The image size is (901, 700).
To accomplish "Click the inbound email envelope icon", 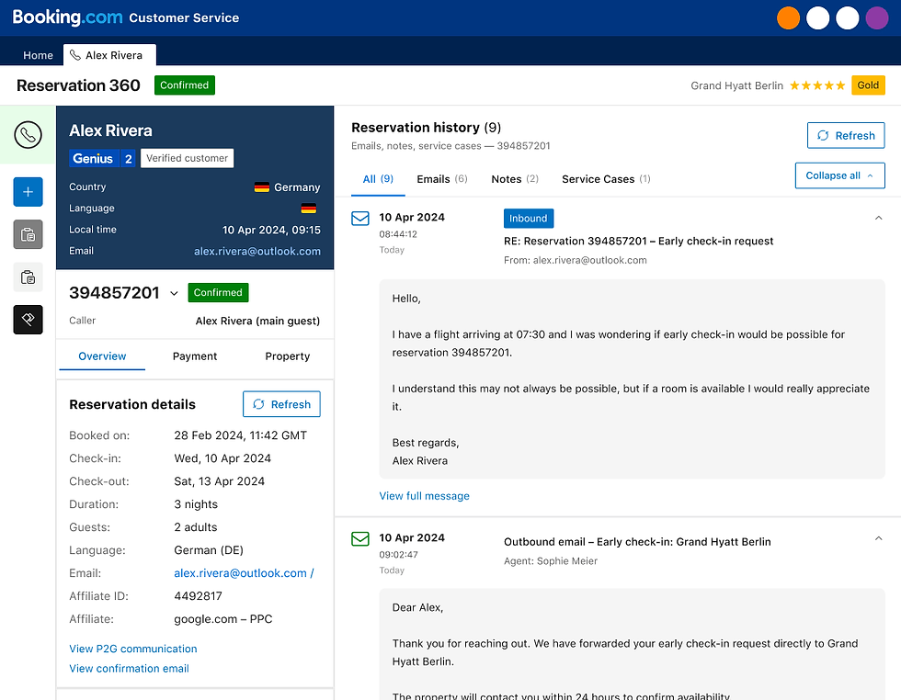I will tap(360, 219).
